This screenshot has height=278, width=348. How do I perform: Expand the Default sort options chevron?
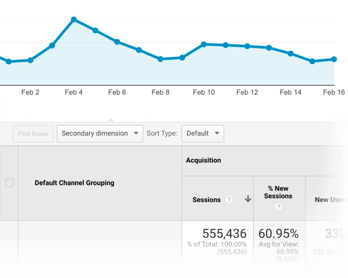tap(217, 133)
